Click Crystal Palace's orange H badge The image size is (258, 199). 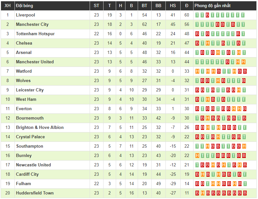(218, 137)
